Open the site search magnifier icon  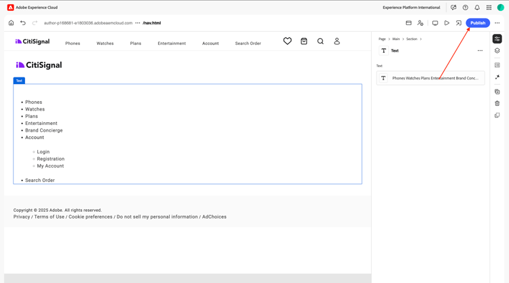[320, 41]
